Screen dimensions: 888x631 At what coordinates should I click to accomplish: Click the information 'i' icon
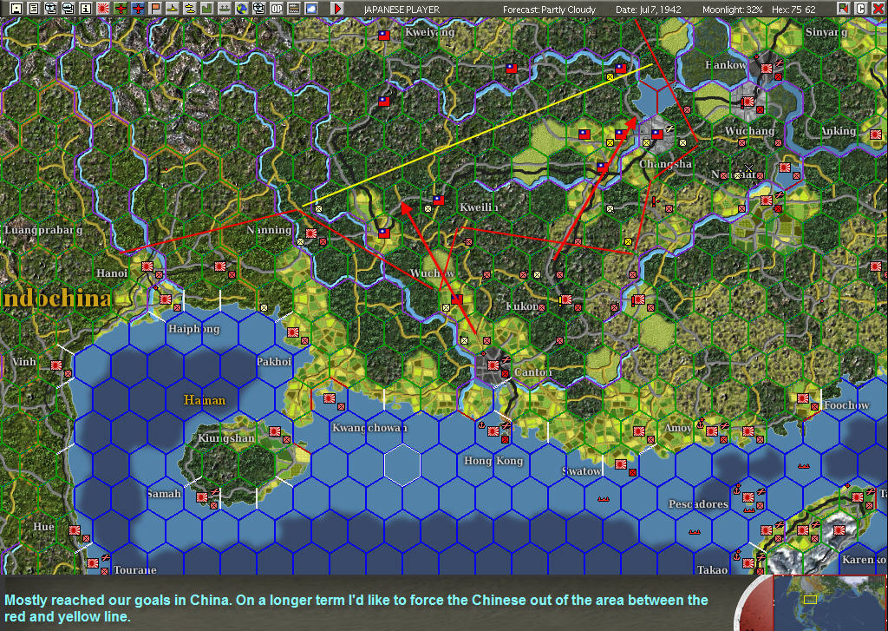(x=86, y=9)
